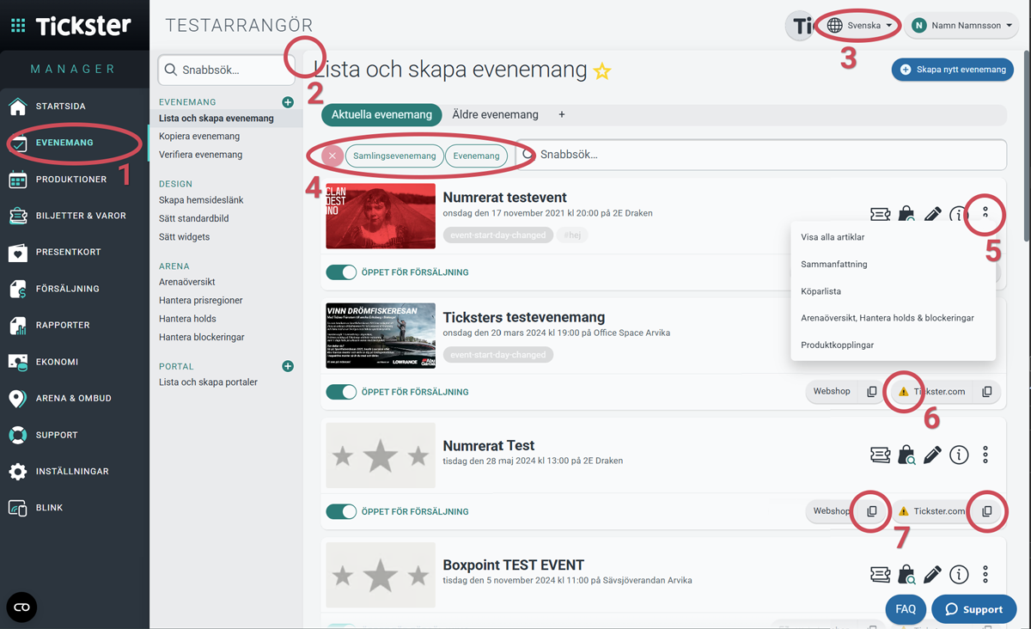Click the ticket icon for Boxpoint TEST EVENT
The image size is (1031, 629).
880,574
